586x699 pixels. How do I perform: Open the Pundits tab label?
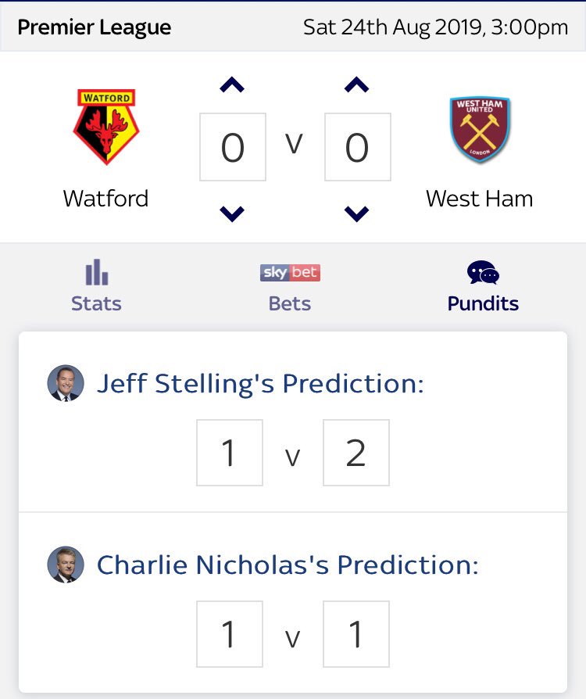[483, 303]
